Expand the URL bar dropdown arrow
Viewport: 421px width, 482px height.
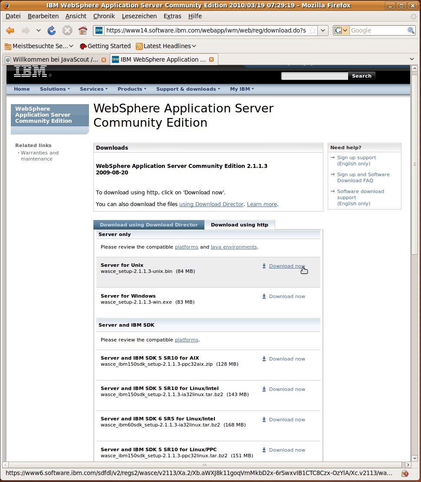click(x=323, y=30)
